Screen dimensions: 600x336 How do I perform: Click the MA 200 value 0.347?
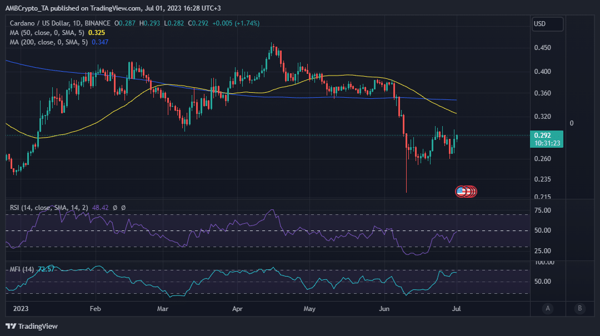click(100, 42)
